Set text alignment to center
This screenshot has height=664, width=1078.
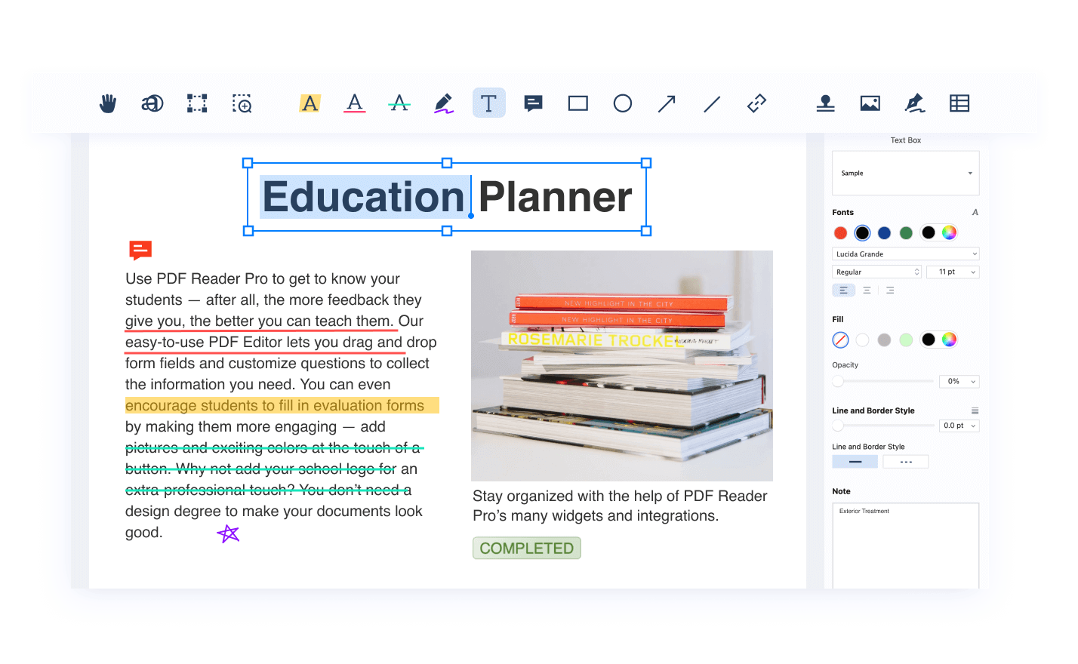tap(867, 290)
